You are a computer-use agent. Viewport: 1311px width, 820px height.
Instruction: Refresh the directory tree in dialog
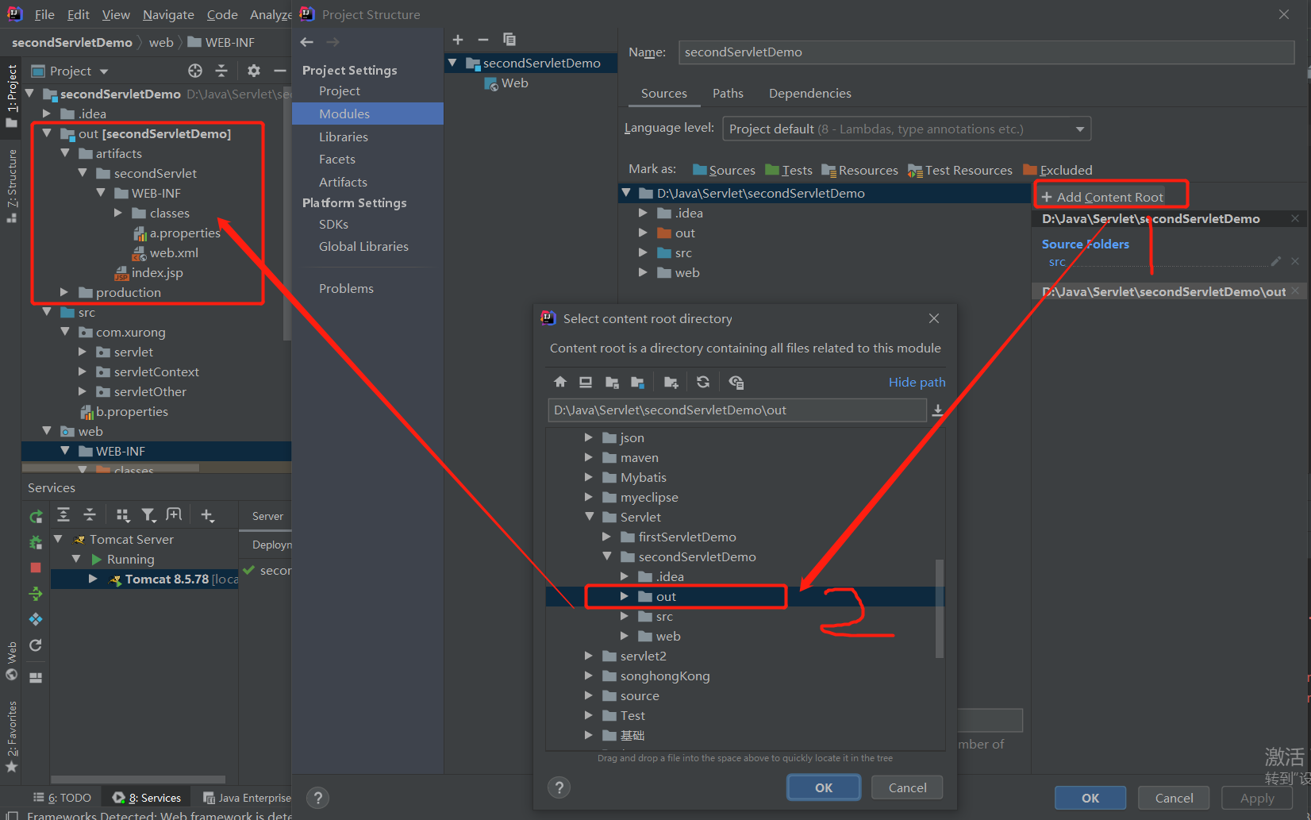(703, 382)
